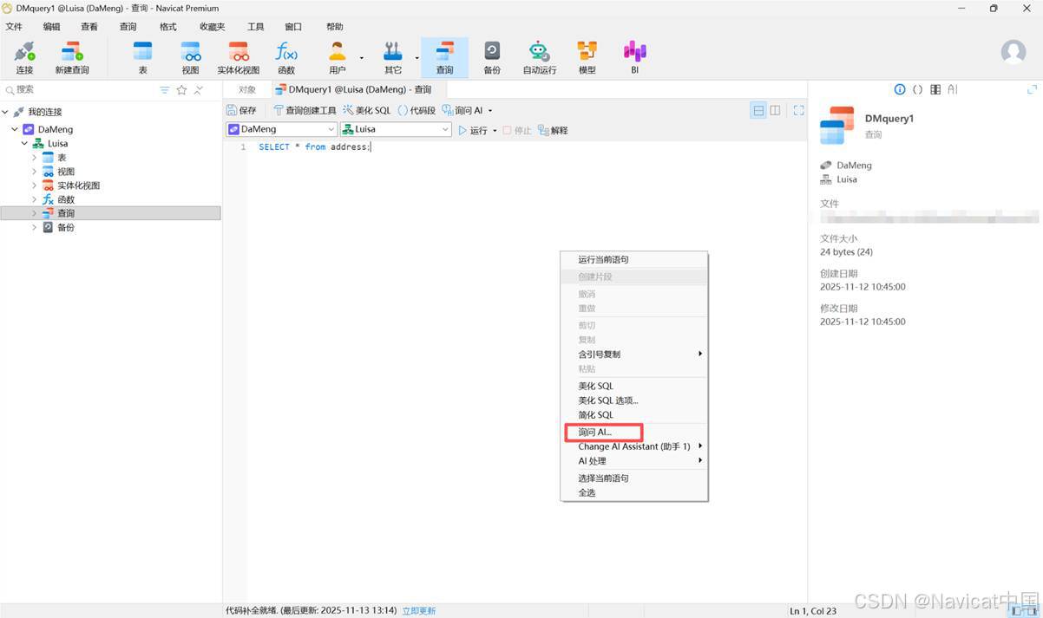1043x618 pixels.
Task: Choose Run Current Statement (运行当前语句) in context menu
Action: (634, 260)
